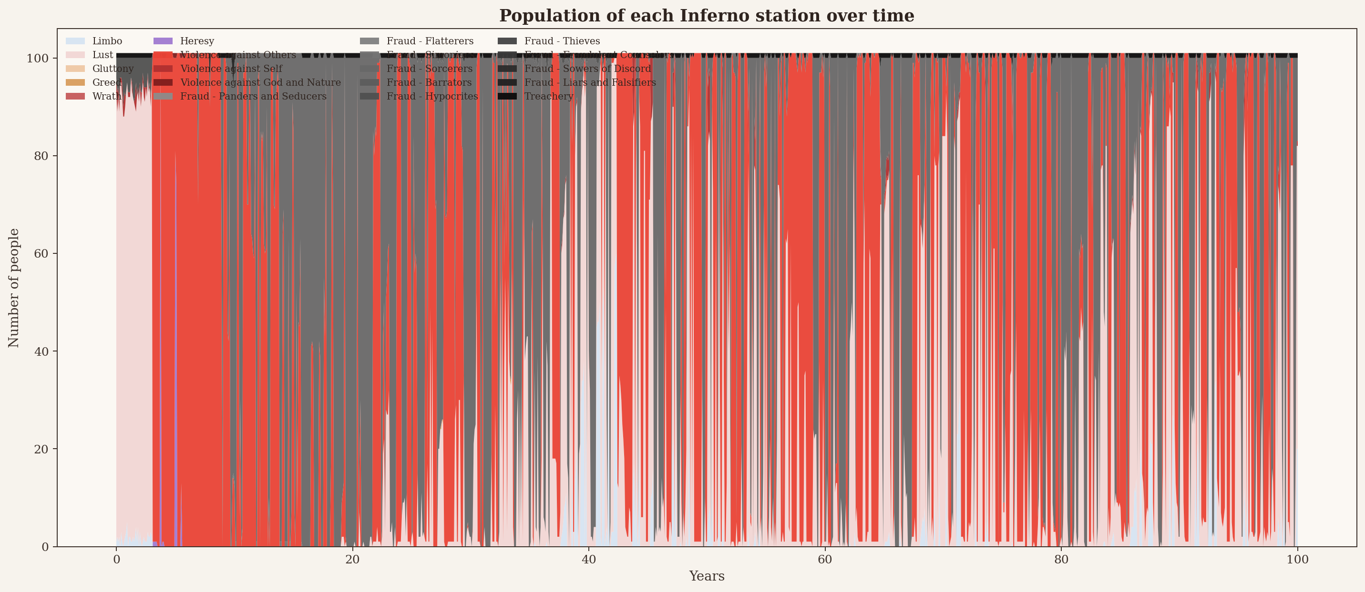Click the Fraud - Barrators legend label

(x=429, y=82)
